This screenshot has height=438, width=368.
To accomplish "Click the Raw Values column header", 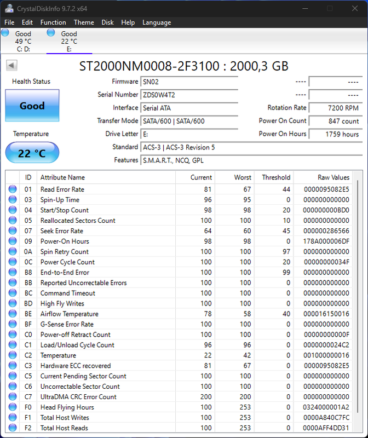I will pos(323,177).
